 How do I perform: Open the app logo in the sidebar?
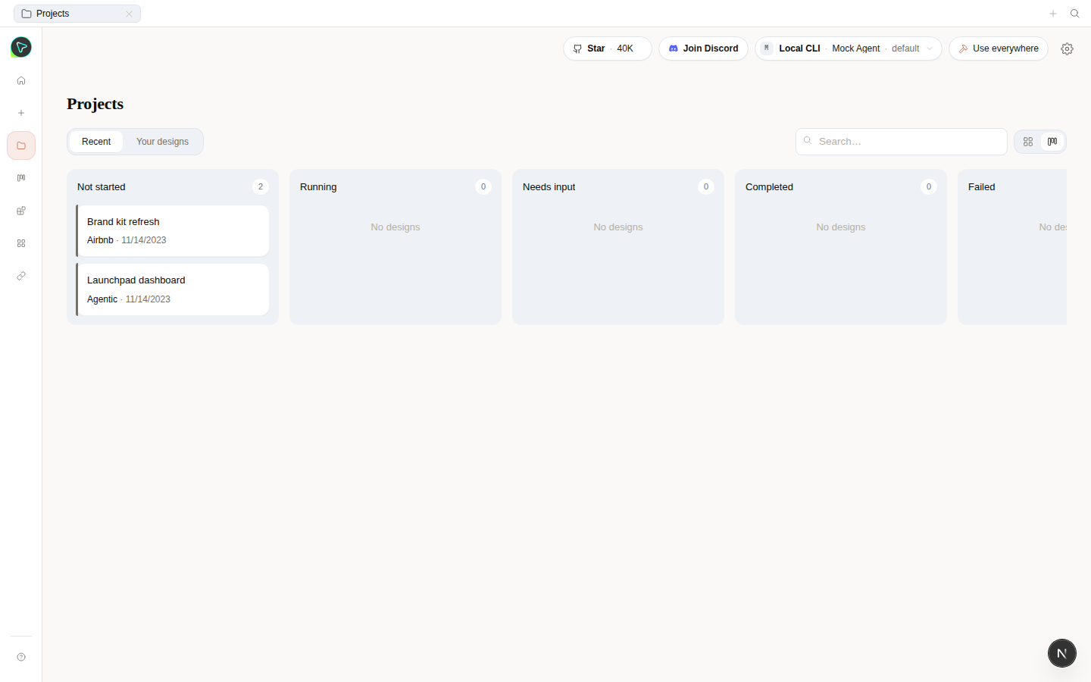point(21,48)
